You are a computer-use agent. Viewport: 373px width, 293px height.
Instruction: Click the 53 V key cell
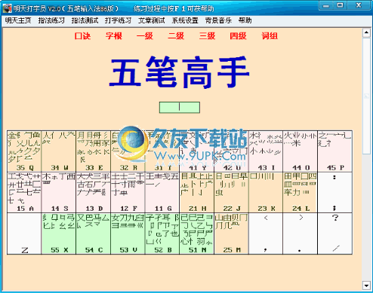coord(128,233)
